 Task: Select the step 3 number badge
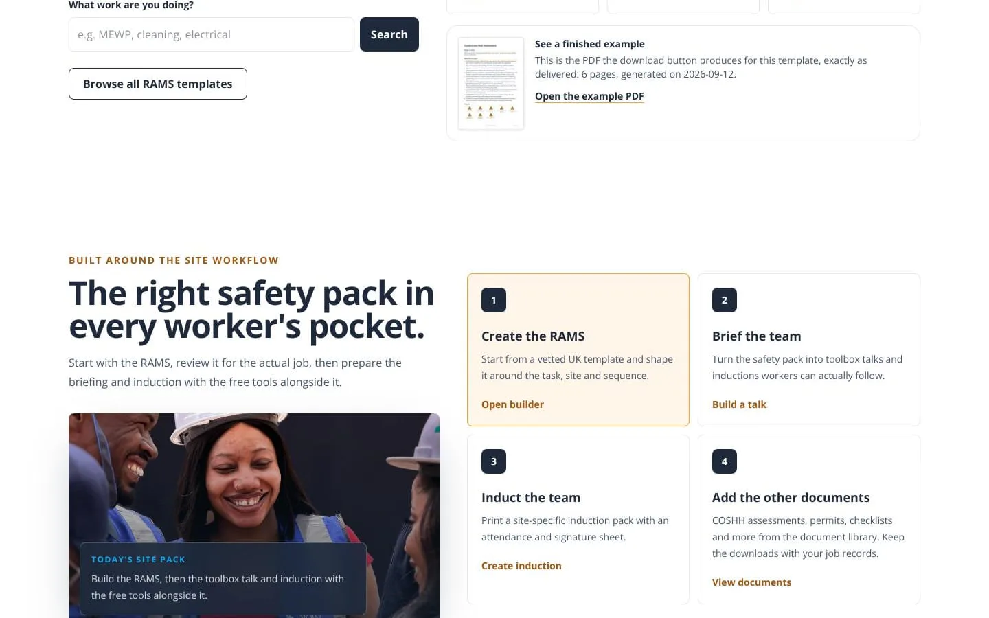coord(494,461)
